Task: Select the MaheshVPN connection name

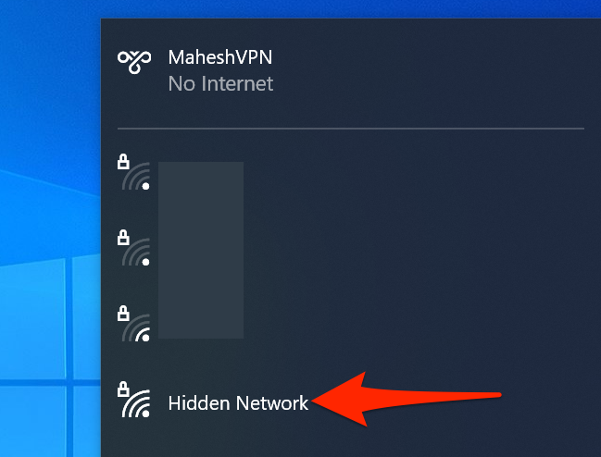Action: click(x=220, y=57)
